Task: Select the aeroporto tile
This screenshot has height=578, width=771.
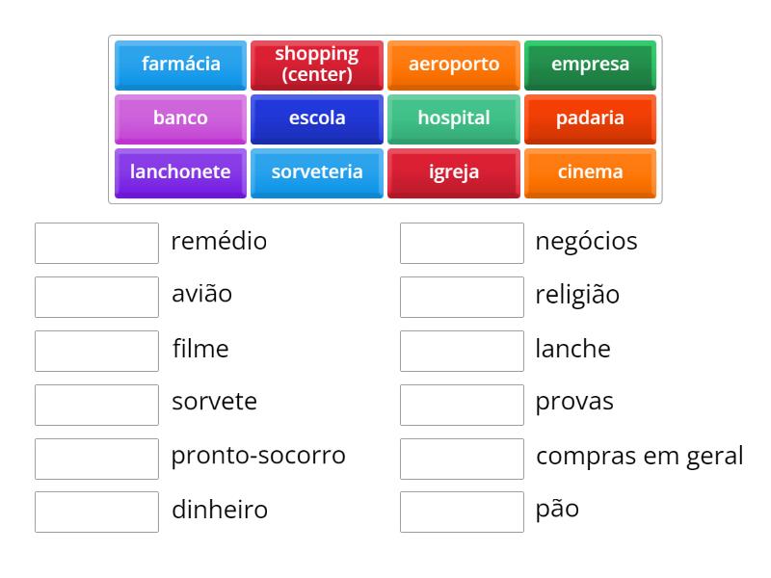Action: point(453,65)
